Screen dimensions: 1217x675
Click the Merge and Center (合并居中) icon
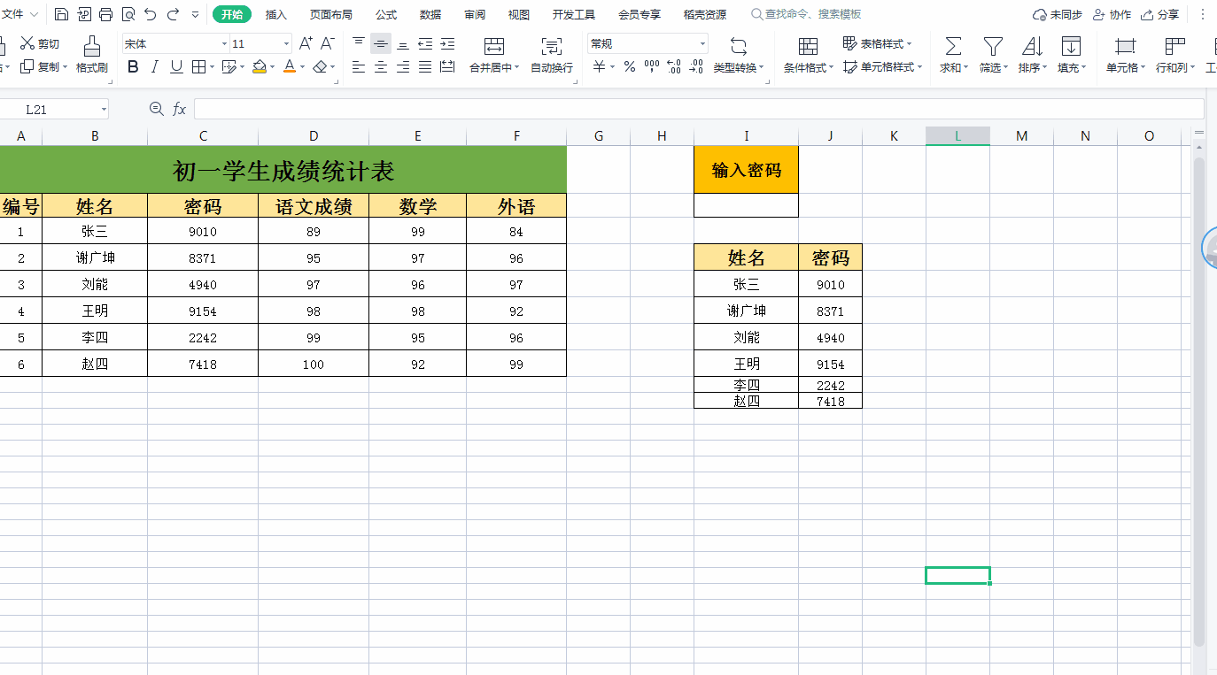coord(494,47)
